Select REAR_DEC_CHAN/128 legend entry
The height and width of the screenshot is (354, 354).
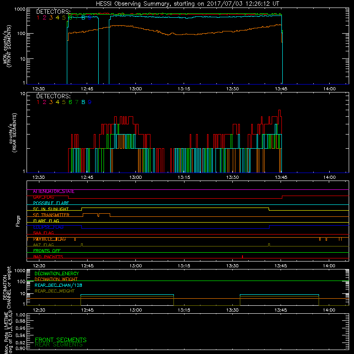click(x=58, y=285)
